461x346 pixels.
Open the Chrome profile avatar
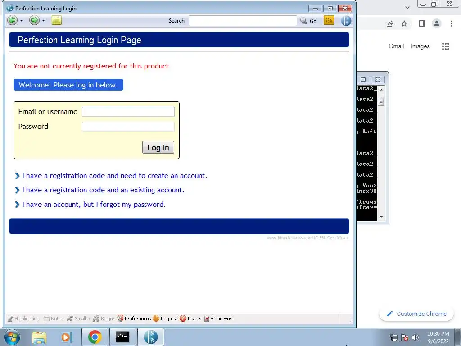[x=437, y=23]
